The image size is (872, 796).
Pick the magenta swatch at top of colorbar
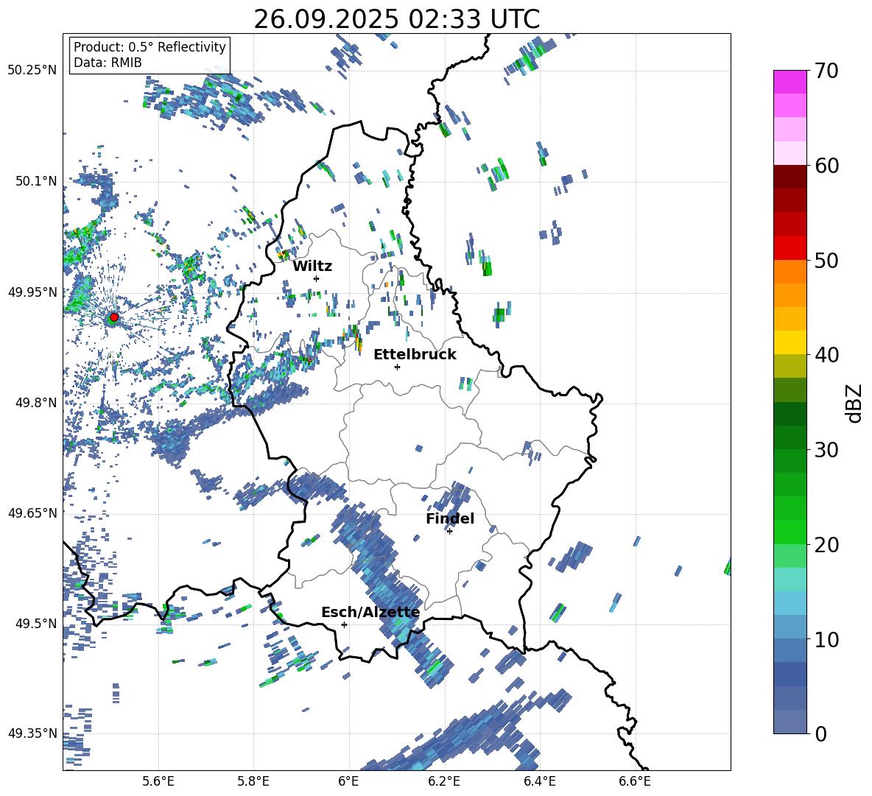(790, 82)
